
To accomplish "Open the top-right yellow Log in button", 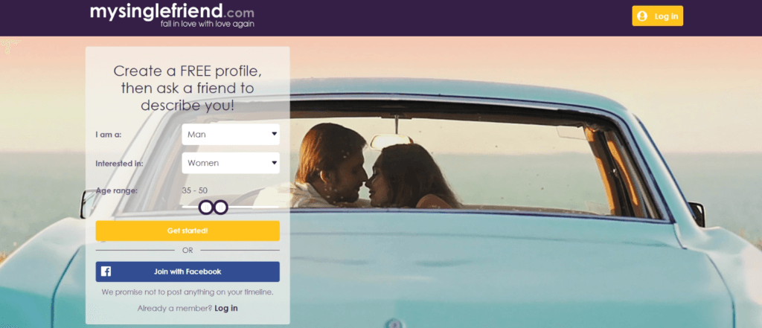I will (657, 16).
